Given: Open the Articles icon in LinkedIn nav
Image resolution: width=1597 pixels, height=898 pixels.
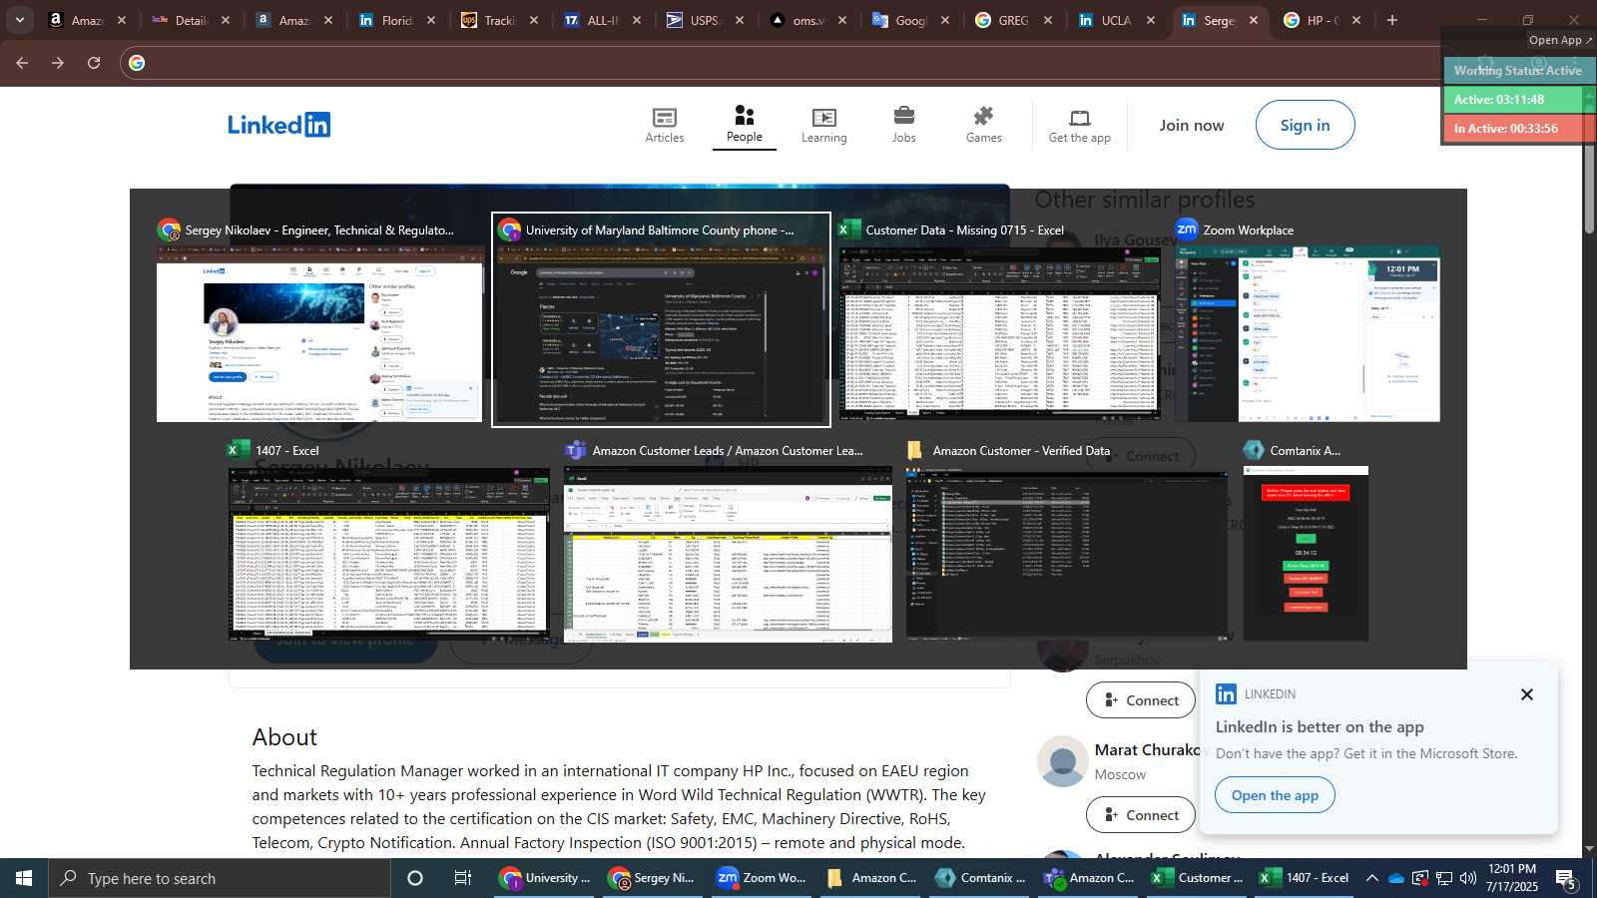Looking at the screenshot, I should tap(665, 126).
